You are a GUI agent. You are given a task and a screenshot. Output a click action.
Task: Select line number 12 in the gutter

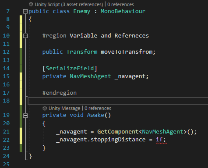coord(6,52)
